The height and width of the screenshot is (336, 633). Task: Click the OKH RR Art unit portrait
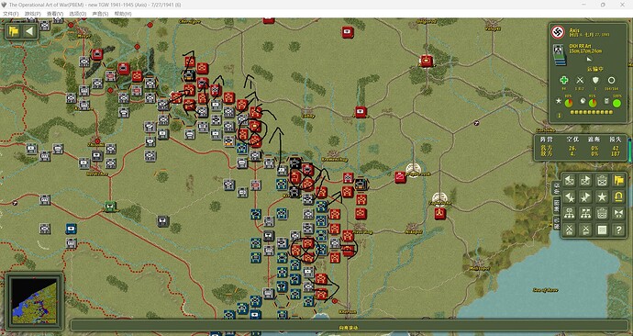point(559,54)
